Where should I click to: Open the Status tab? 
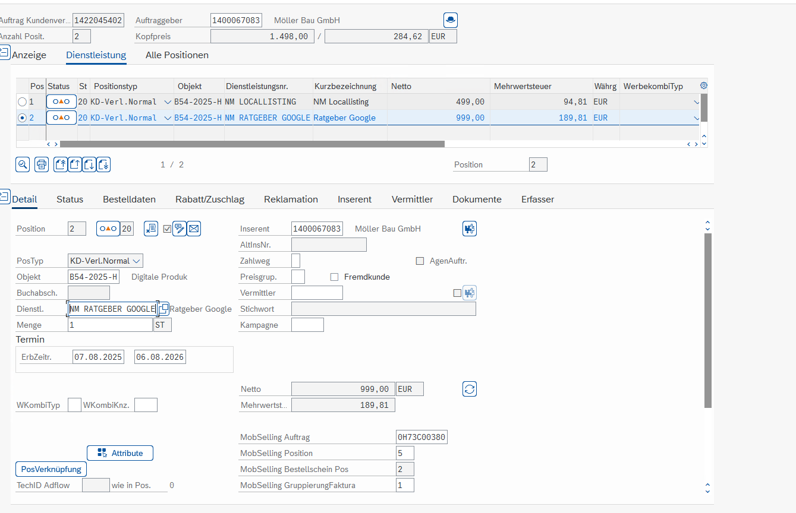pyautogui.click(x=70, y=199)
